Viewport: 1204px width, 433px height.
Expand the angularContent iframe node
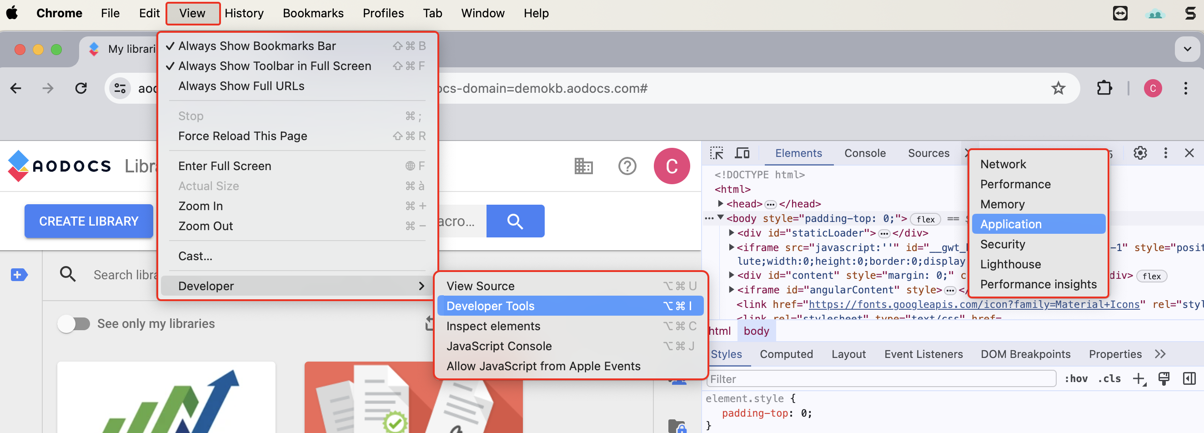[x=732, y=290]
